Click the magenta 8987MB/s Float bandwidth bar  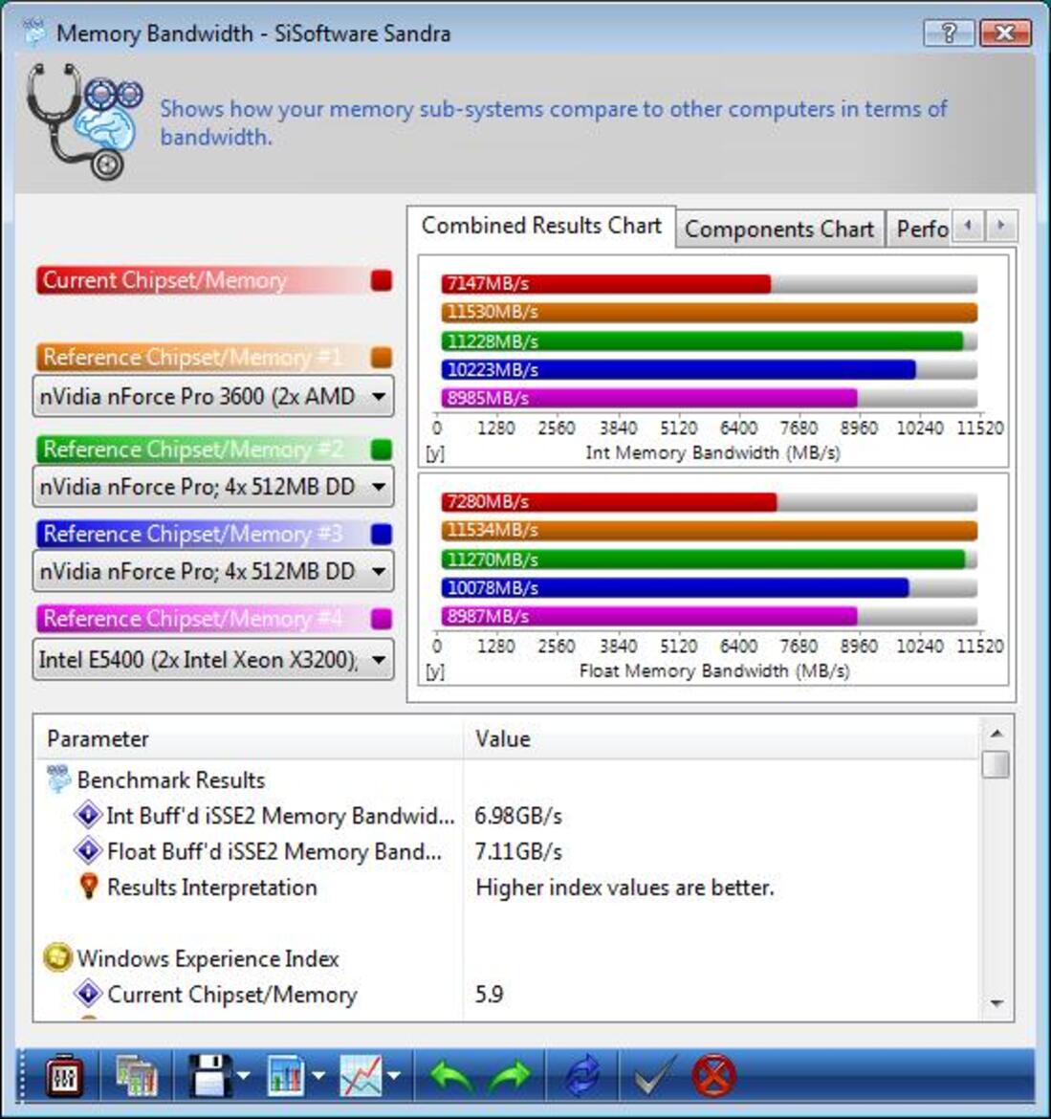coord(649,616)
